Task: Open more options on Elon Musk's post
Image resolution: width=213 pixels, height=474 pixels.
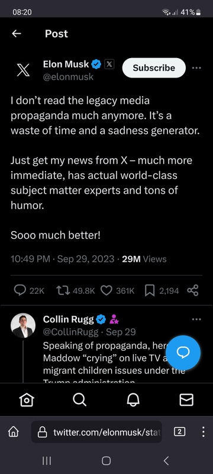Action: click(x=196, y=68)
